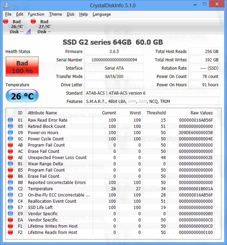The width and height of the screenshot is (227, 245).
Task: Click the Standard field showing ATA8-ACS
Action: pyautogui.click(x=152, y=93)
